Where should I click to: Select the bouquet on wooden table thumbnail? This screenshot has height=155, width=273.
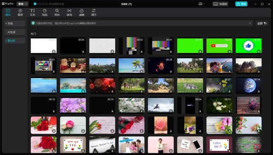coord(248,105)
